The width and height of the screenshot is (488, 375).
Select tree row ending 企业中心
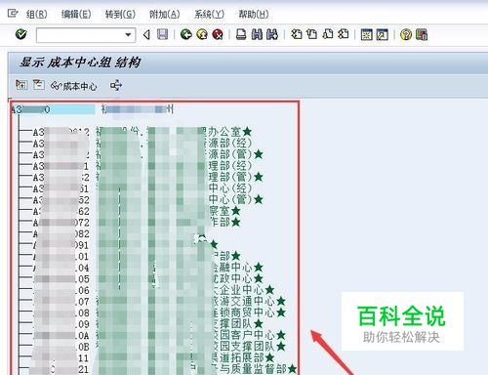coord(153,290)
